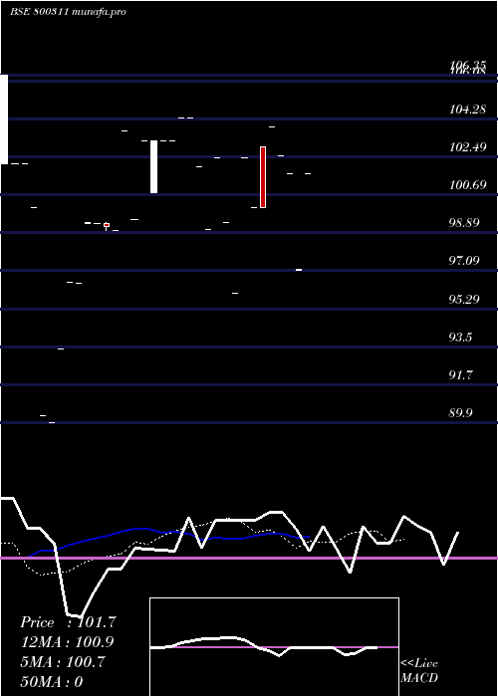Image resolution: width=498 pixels, height=697 pixels.
Task: Click the <<Live MACD label
Action: tap(419, 670)
